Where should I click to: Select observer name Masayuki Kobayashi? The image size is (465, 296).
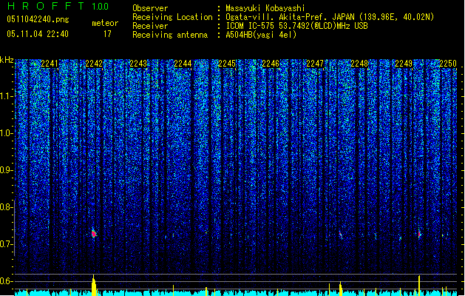[265, 8]
